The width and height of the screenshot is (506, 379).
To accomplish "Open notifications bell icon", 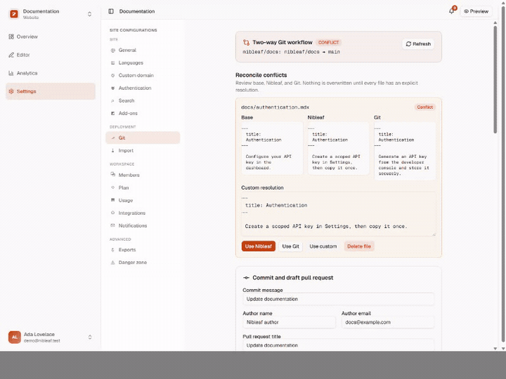I will coord(451,11).
